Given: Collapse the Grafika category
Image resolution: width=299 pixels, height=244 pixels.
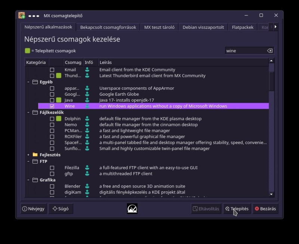Looking at the screenshot, I should tap(28, 180).
